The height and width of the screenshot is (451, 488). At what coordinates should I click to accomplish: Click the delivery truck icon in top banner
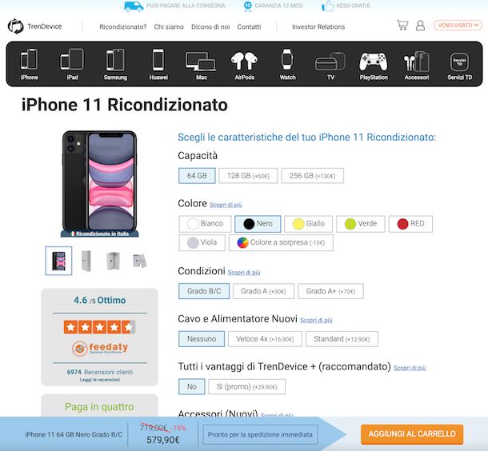pyautogui.click(x=134, y=6)
